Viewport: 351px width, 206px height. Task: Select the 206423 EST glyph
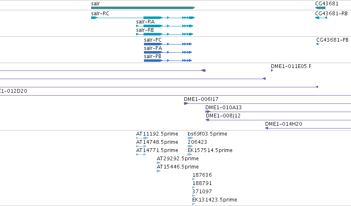point(190,146)
